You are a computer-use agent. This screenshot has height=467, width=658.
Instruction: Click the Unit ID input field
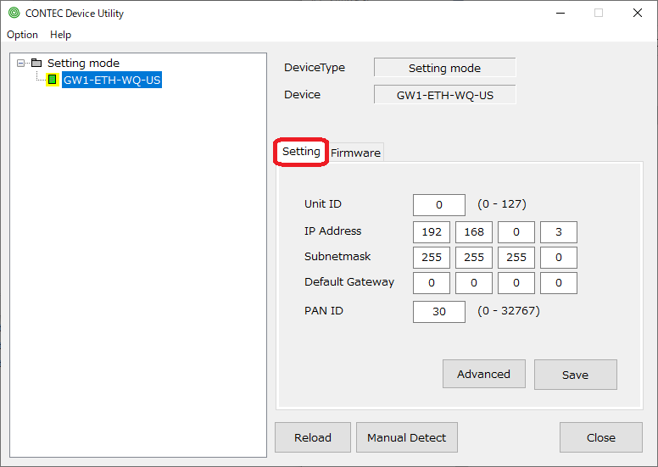pyautogui.click(x=439, y=205)
